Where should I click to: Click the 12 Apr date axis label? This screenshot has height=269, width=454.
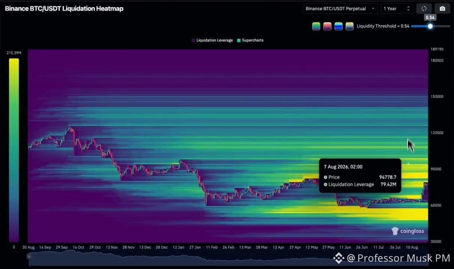point(278,247)
